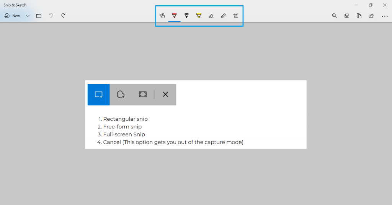Image resolution: width=392 pixels, height=205 pixels.
Task: Choose Rectangular snip mode in the image
Action: 98,94
